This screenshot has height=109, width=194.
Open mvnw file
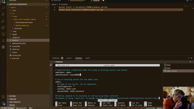click(15, 52)
